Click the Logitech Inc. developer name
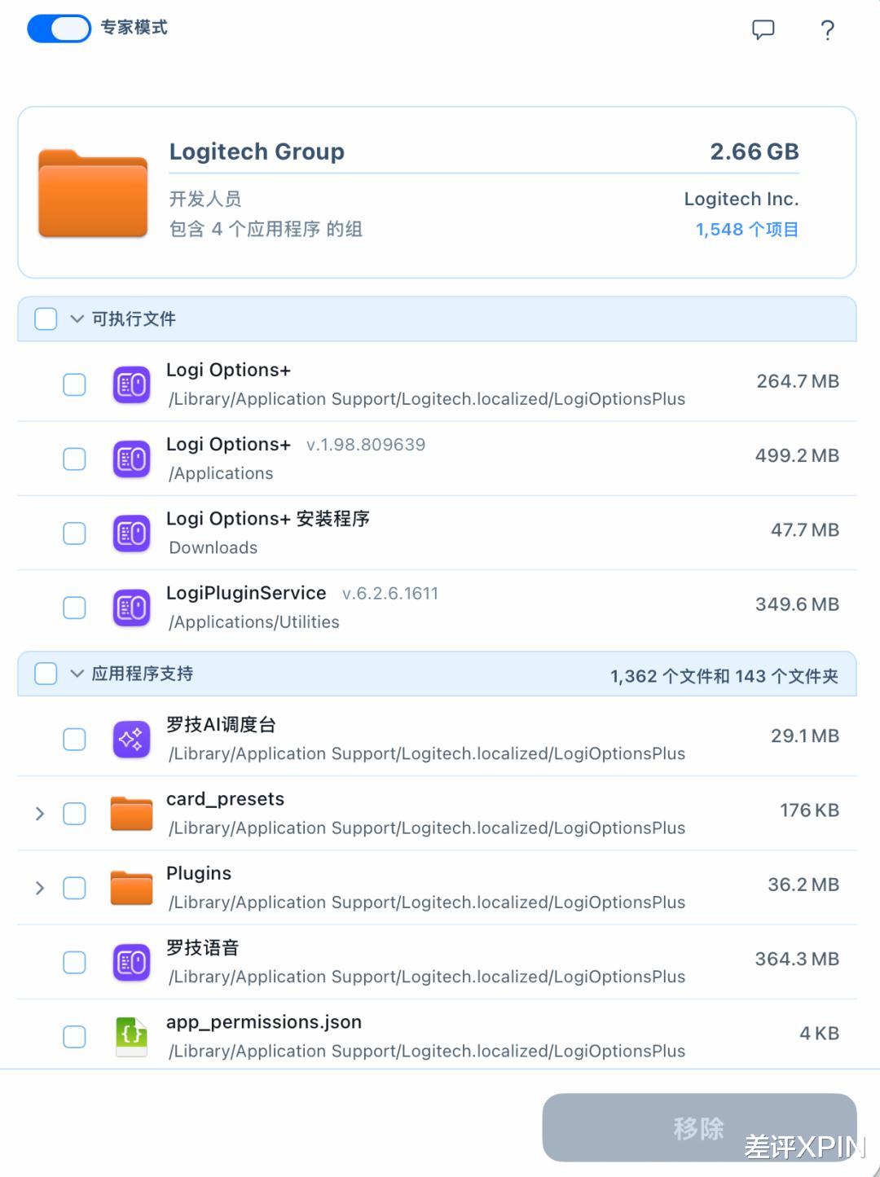 coord(741,199)
